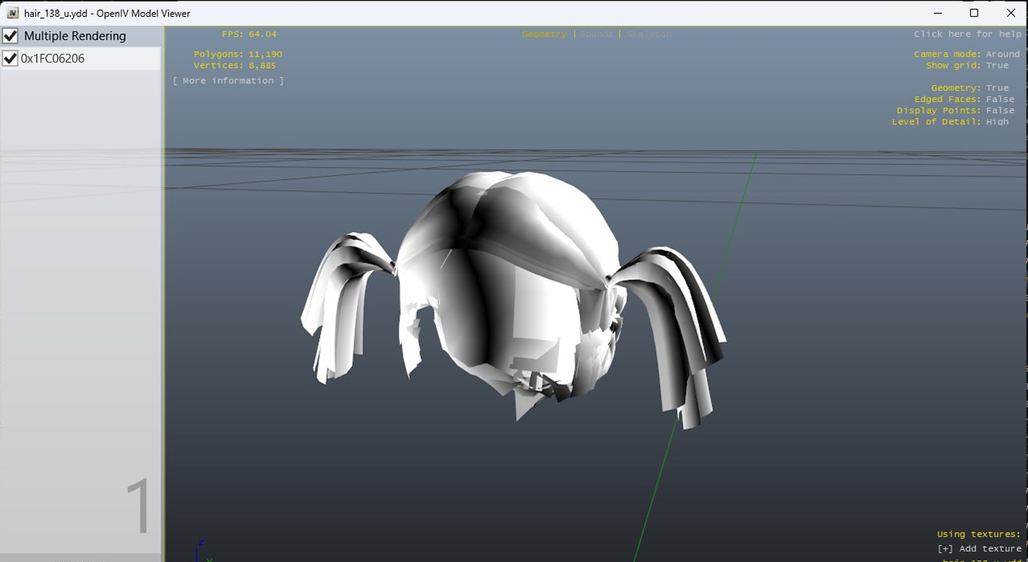Close the OpenIV Model Viewer window

coord(1010,13)
